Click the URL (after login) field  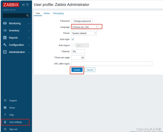pyautogui.click(x=112, y=64)
